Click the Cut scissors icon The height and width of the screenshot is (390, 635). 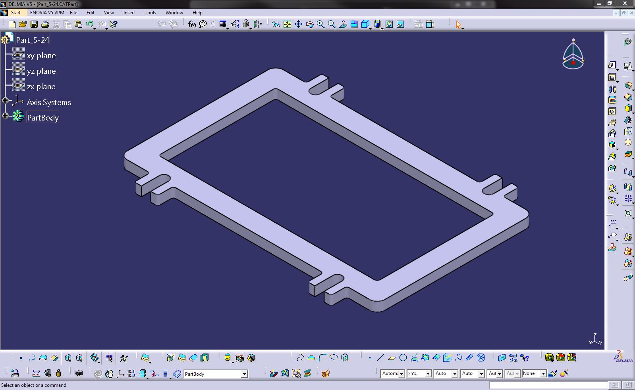point(56,24)
